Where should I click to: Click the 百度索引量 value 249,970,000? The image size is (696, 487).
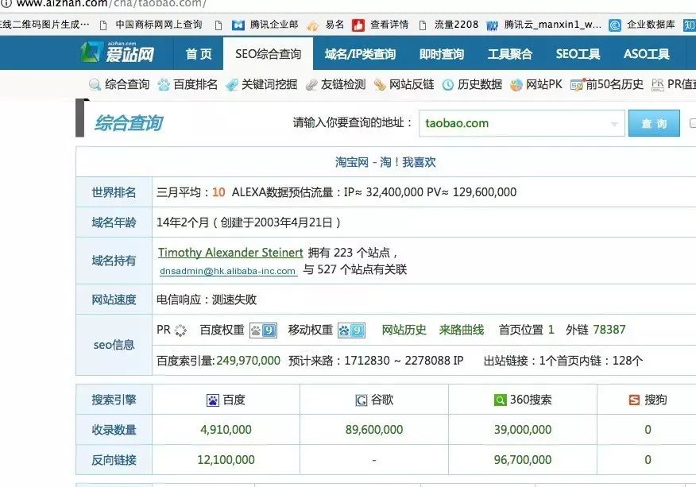248,361
